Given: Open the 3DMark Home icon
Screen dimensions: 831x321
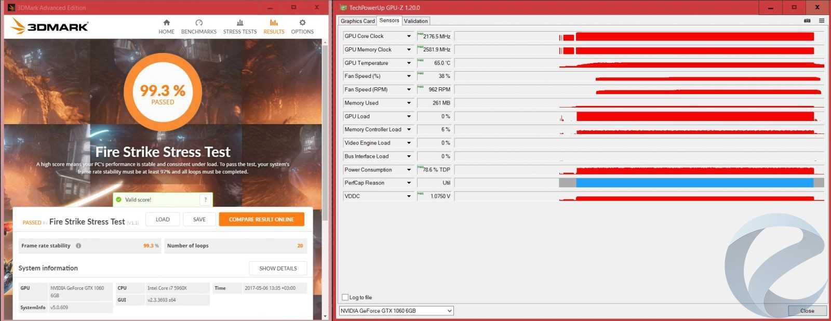Looking at the screenshot, I should coord(166,23).
